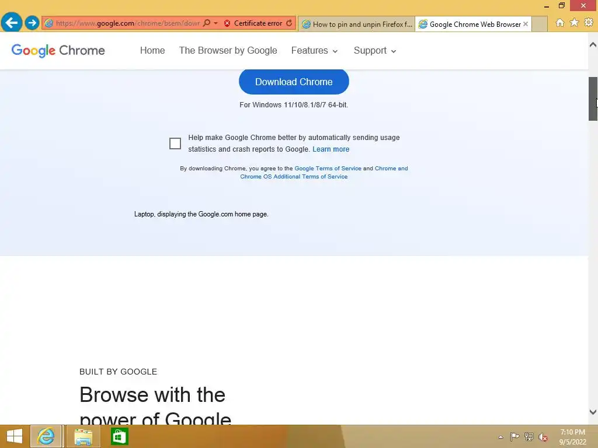This screenshot has height=448, width=598.
Task: Switch to the 'How to pin and unpin Firefox' tab
Action: [x=357, y=24]
